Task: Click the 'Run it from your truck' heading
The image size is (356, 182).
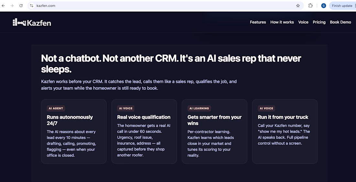Action: coord(283,117)
